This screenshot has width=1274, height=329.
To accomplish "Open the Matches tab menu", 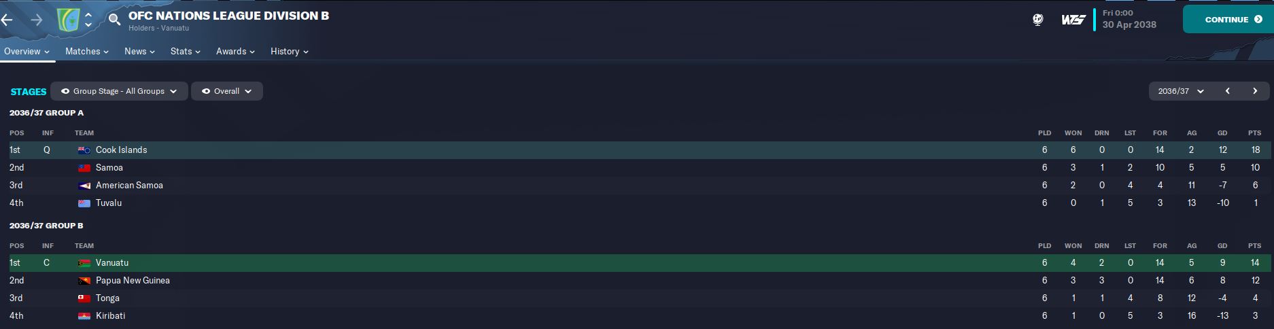I will pyautogui.click(x=86, y=52).
